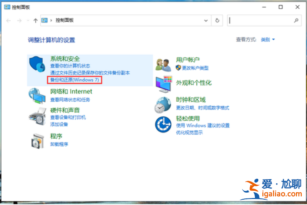307x205 pixels.
Task: Open 查看网络状态和任务 link
Action: (x=70, y=100)
